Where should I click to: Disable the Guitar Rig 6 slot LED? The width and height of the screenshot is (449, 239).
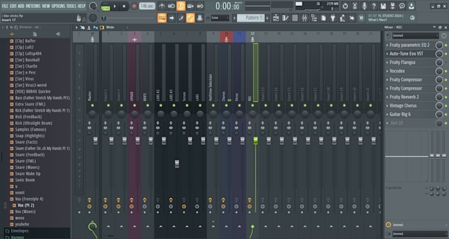click(x=446, y=114)
